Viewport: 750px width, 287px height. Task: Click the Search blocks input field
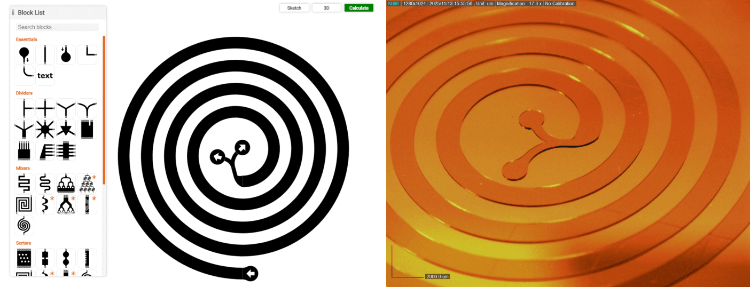pos(57,27)
